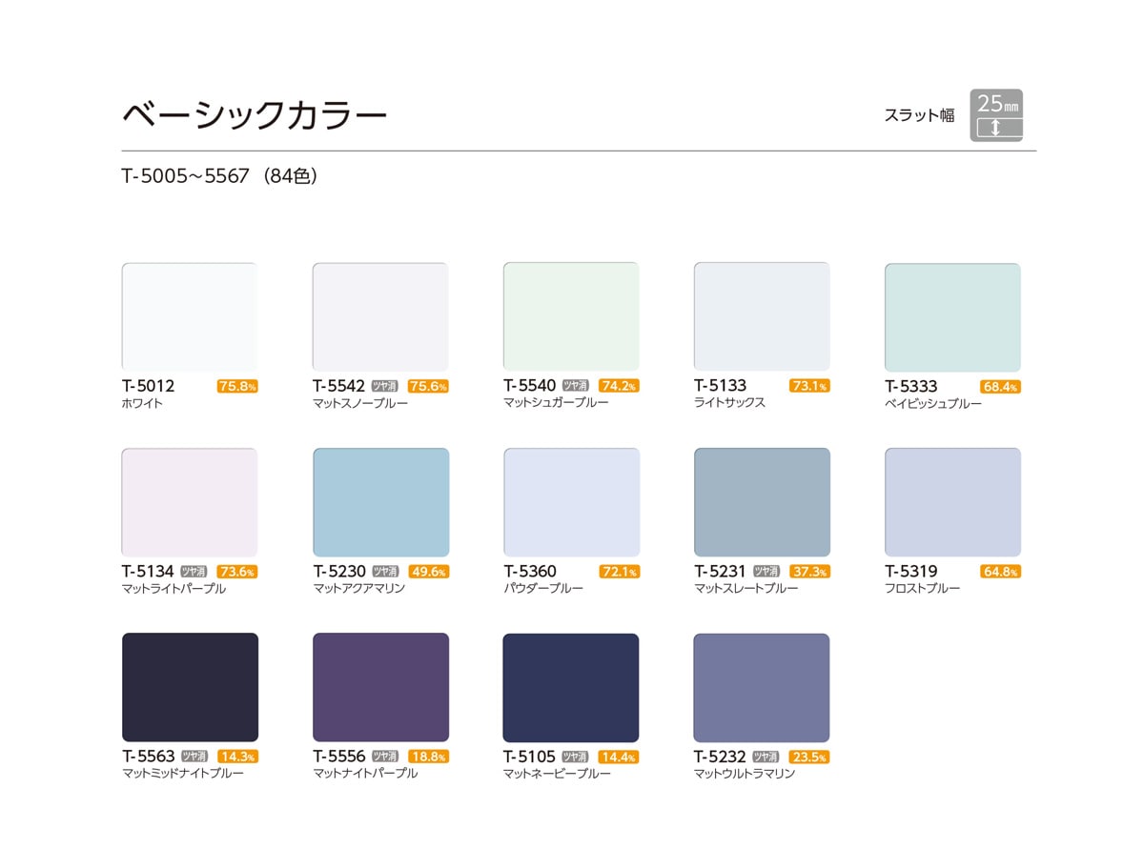Select the T-5012 ホワイト color swatch
This screenshot has width=1144, height=849.
coord(190,316)
